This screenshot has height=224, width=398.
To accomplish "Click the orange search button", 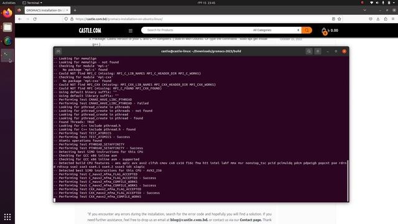I will pos(307,30).
